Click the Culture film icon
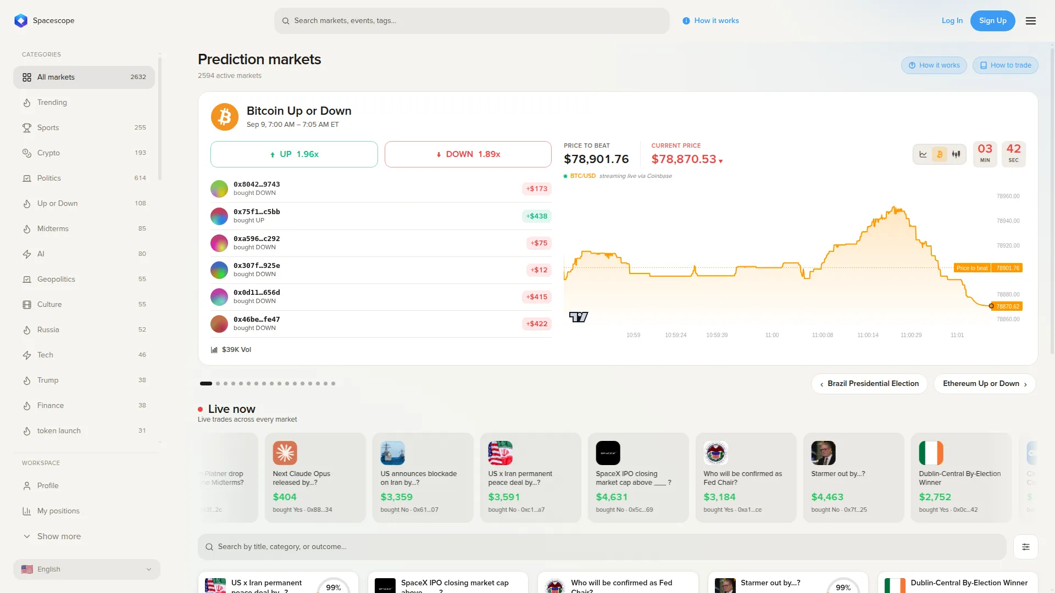Image resolution: width=1055 pixels, height=593 pixels. point(27,305)
